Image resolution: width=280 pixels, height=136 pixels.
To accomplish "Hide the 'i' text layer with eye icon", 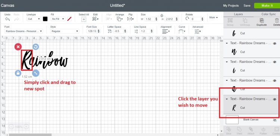I will 275,62.
